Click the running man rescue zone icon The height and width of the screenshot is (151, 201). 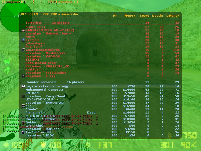click(x=7, y=70)
